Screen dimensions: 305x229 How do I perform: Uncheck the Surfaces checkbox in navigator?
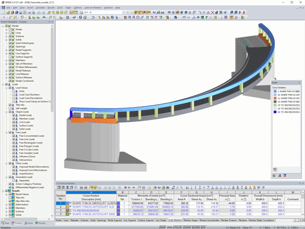(x=10, y=36)
